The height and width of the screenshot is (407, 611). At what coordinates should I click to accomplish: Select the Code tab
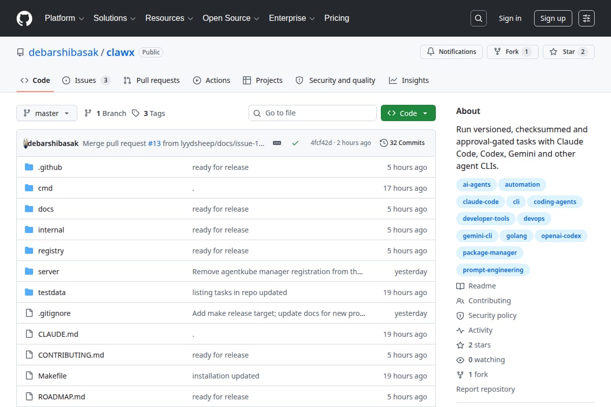coord(35,80)
